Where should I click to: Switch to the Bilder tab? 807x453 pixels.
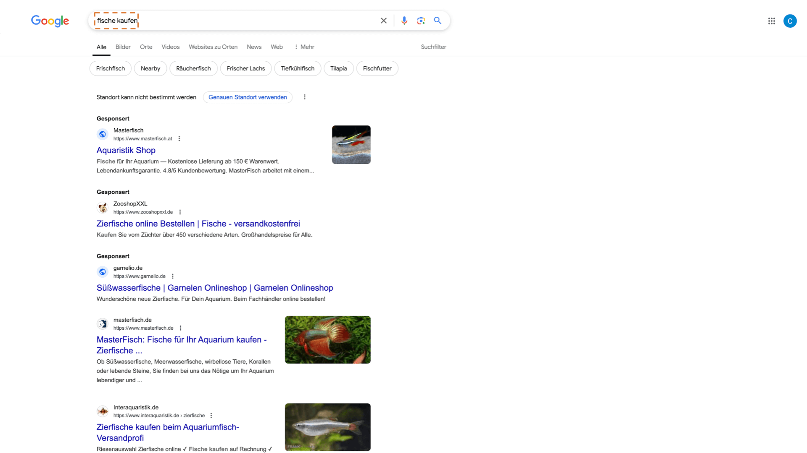[123, 47]
